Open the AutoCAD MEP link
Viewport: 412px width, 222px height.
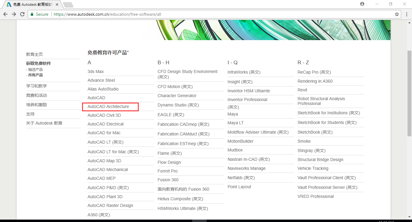(102, 178)
